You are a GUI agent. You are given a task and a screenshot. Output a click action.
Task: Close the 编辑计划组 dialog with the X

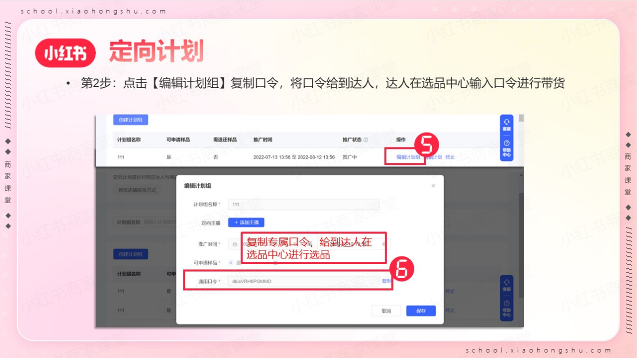coord(433,185)
